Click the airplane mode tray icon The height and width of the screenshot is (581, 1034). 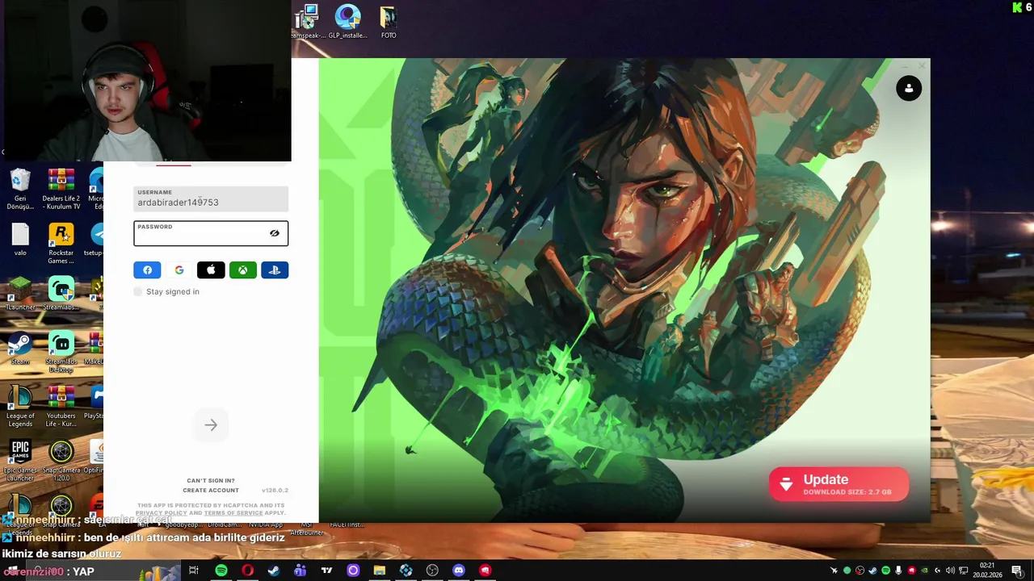(x=834, y=571)
